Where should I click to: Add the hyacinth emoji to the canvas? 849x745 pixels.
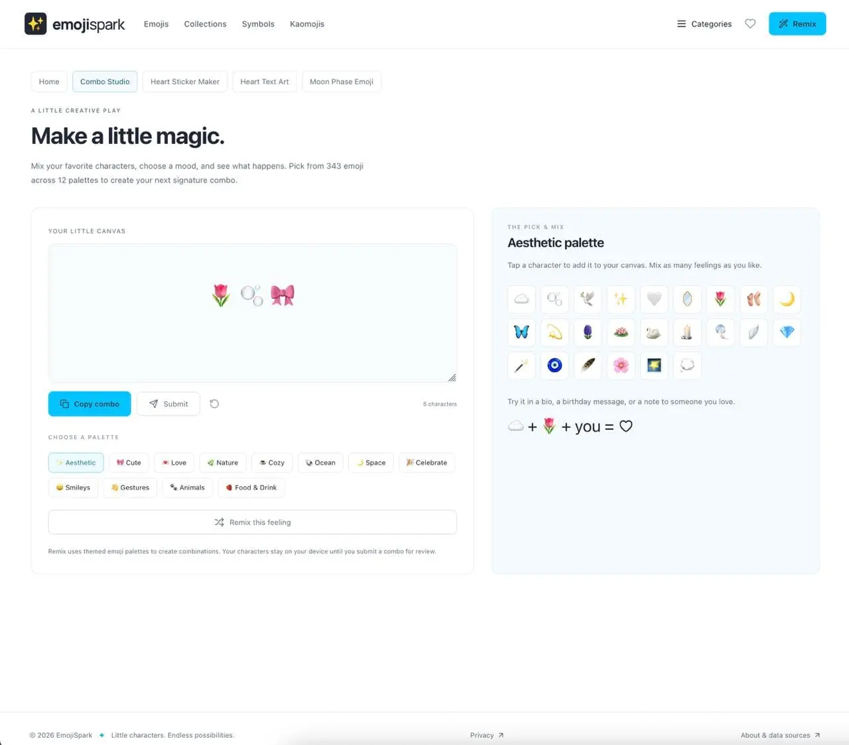click(588, 332)
